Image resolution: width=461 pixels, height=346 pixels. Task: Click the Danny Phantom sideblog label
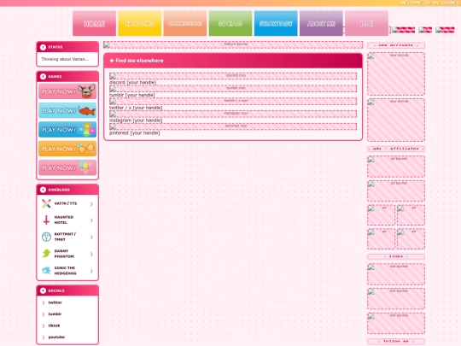(64, 254)
